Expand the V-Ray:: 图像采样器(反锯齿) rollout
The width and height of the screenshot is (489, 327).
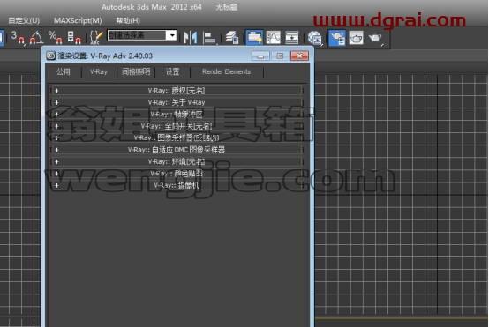(177, 137)
